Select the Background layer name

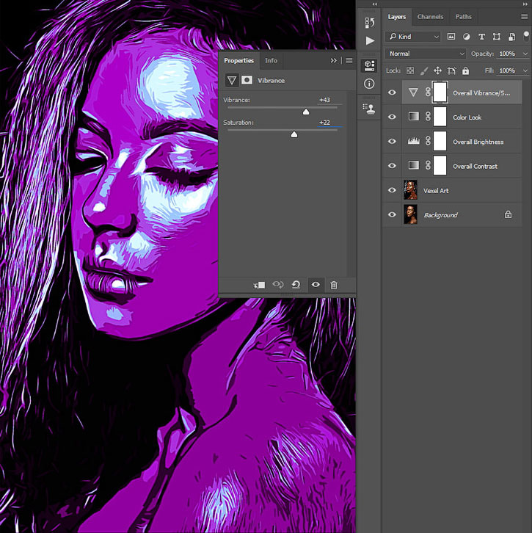[x=440, y=215]
